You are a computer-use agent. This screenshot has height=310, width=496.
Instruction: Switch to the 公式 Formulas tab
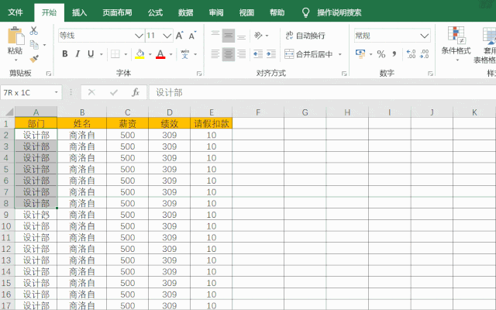(x=155, y=12)
